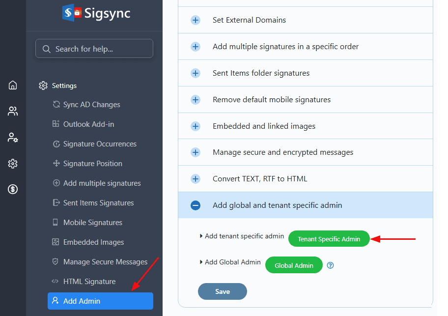Click the Save button
The image size is (448, 316).
pyautogui.click(x=222, y=291)
